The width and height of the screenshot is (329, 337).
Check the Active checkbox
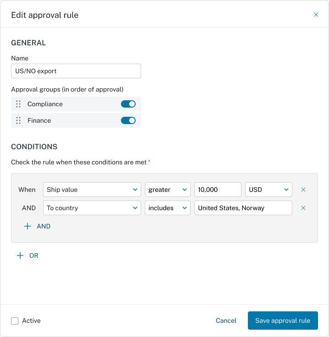coord(15,321)
